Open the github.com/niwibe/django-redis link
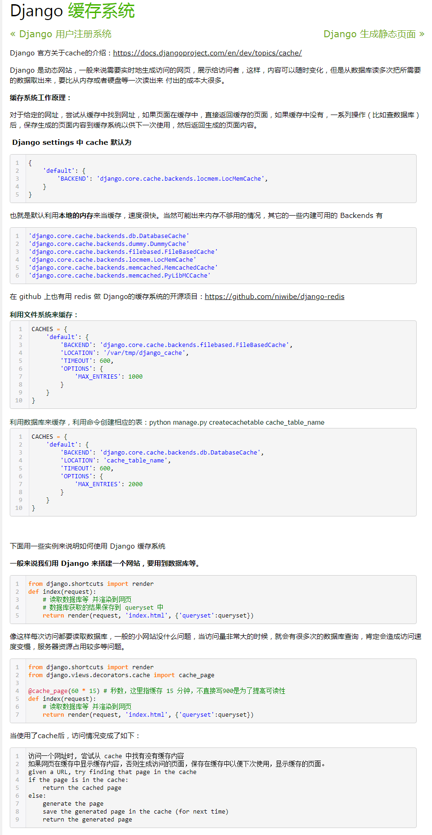This screenshot has height=835, width=432. click(x=274, y=297)
